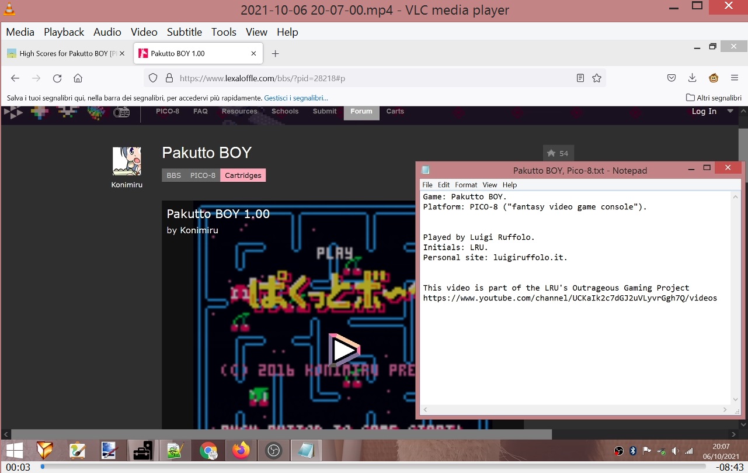Select the Cartridges category tag
Viewport: 748px width, 473px height.
[x=243, y=175]
